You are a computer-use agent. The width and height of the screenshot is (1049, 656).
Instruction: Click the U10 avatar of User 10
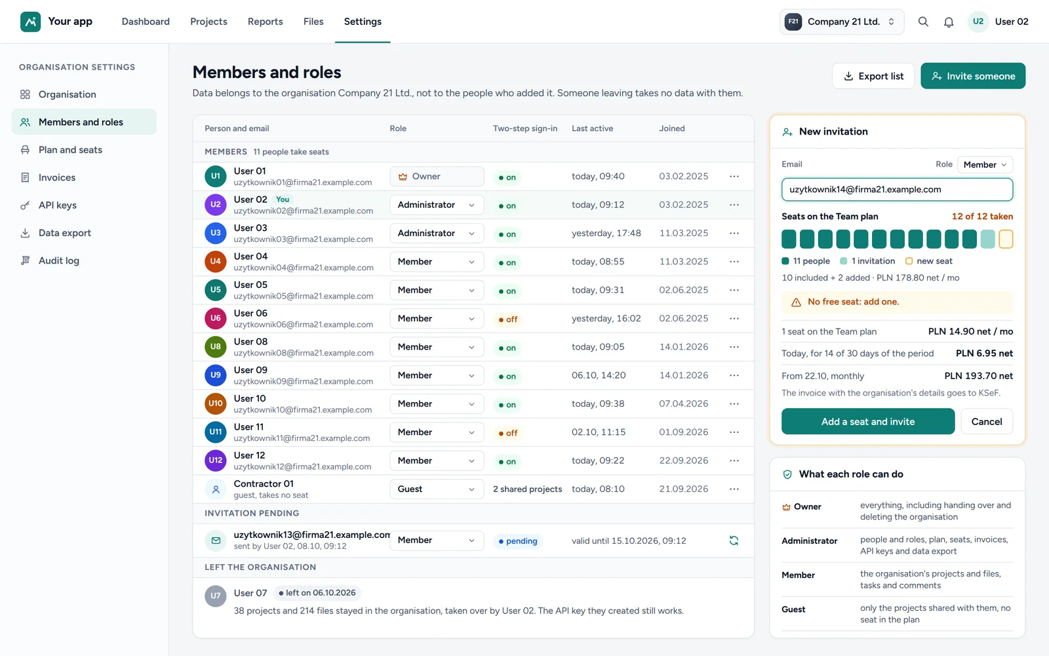point(216,403)
